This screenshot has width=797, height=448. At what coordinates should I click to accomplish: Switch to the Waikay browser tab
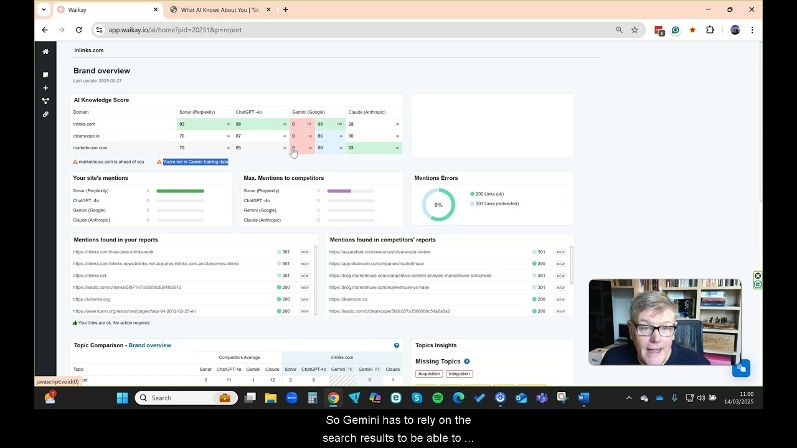click(108, 10)
